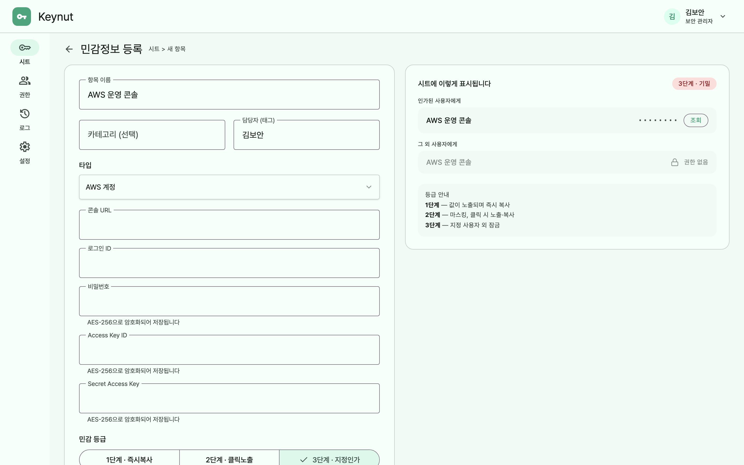Open the 시트 sidebar key icon

(x=25, y=48)
